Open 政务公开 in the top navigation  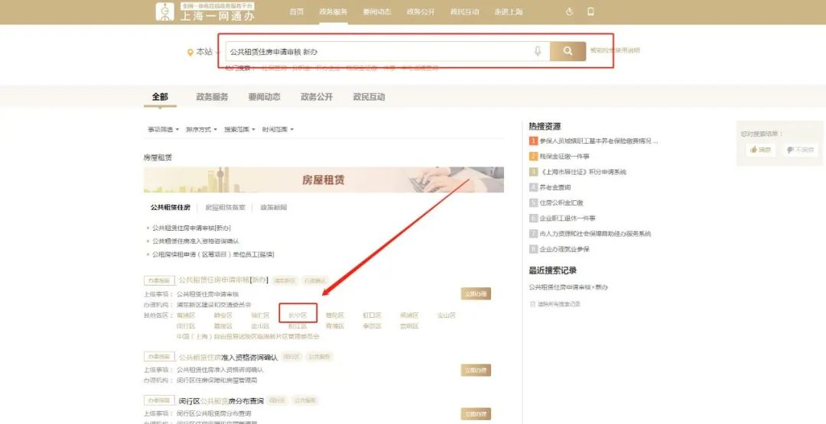pos(420,11)
